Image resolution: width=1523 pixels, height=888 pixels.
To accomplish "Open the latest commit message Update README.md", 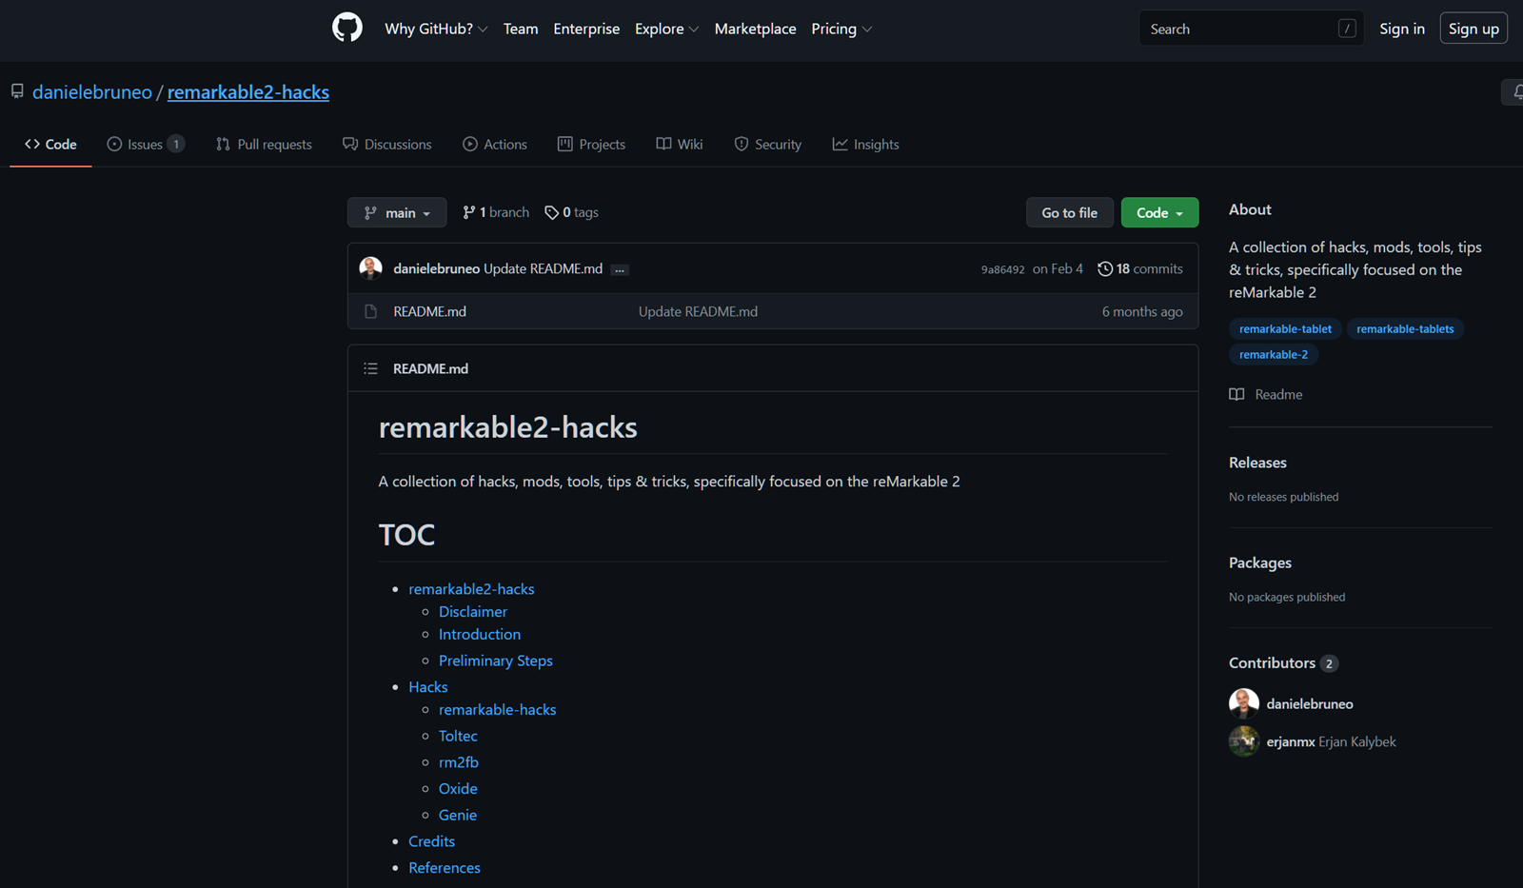I will [543, 268].
